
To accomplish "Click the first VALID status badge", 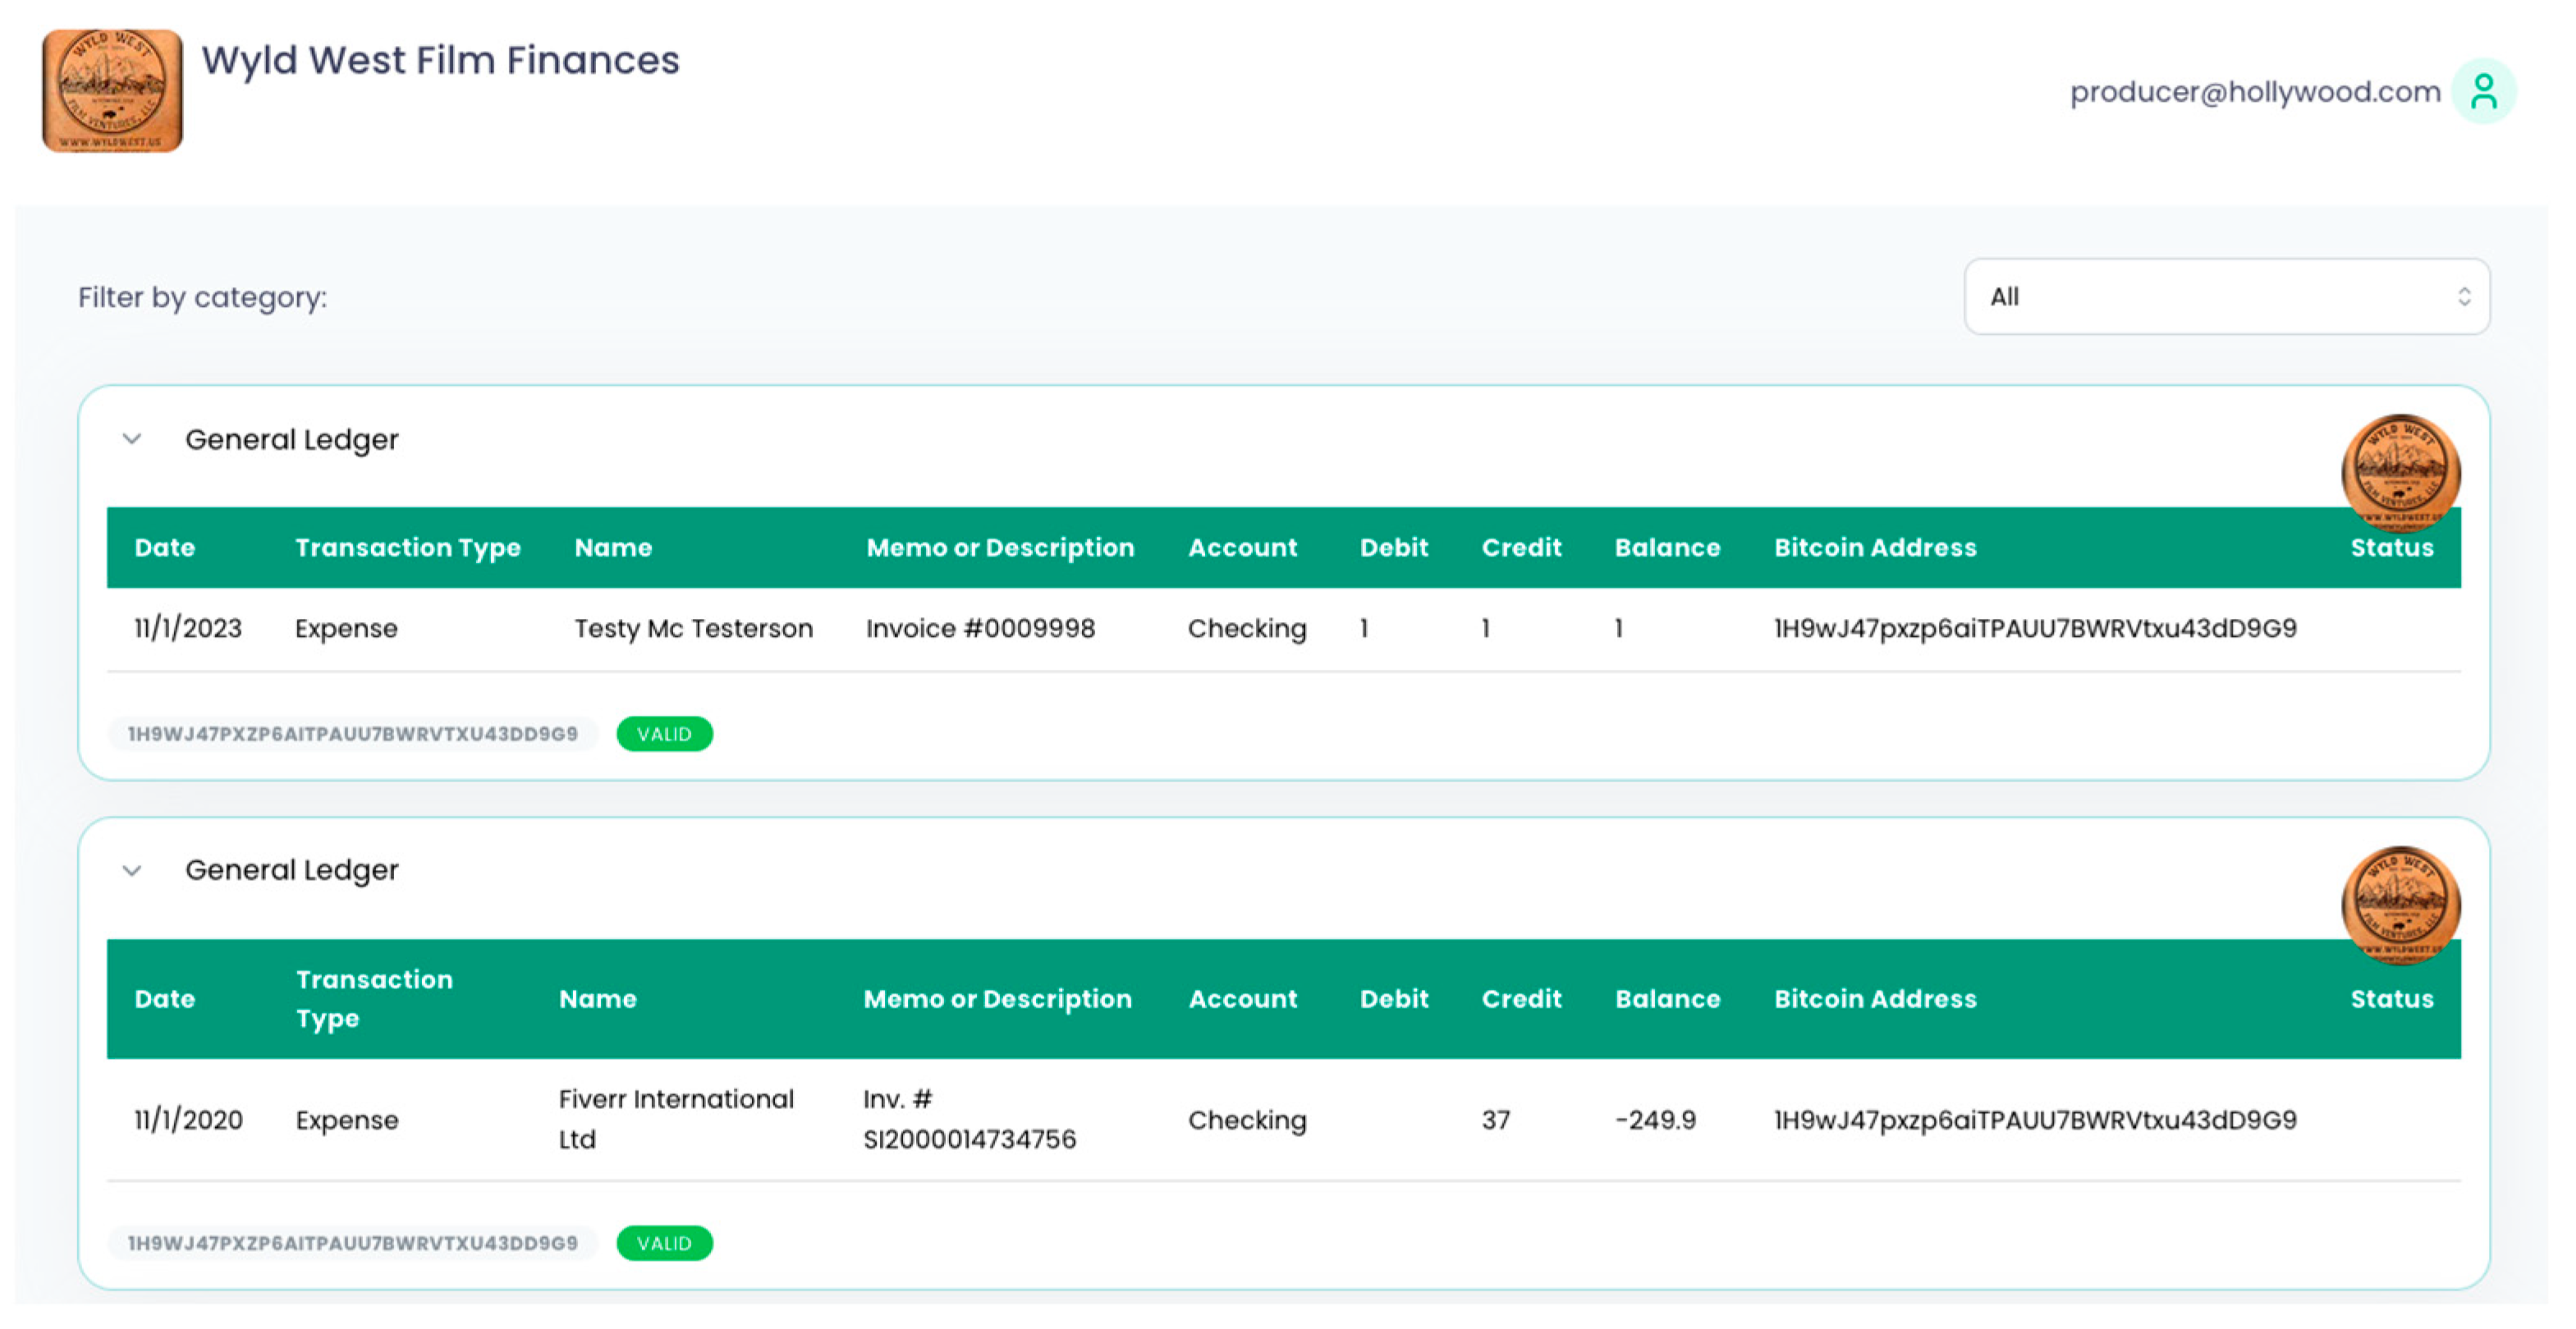I will 664,734.
